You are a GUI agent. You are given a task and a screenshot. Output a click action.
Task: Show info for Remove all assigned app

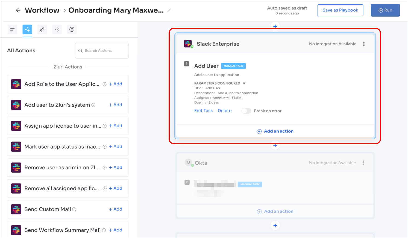tap(104, 188)
